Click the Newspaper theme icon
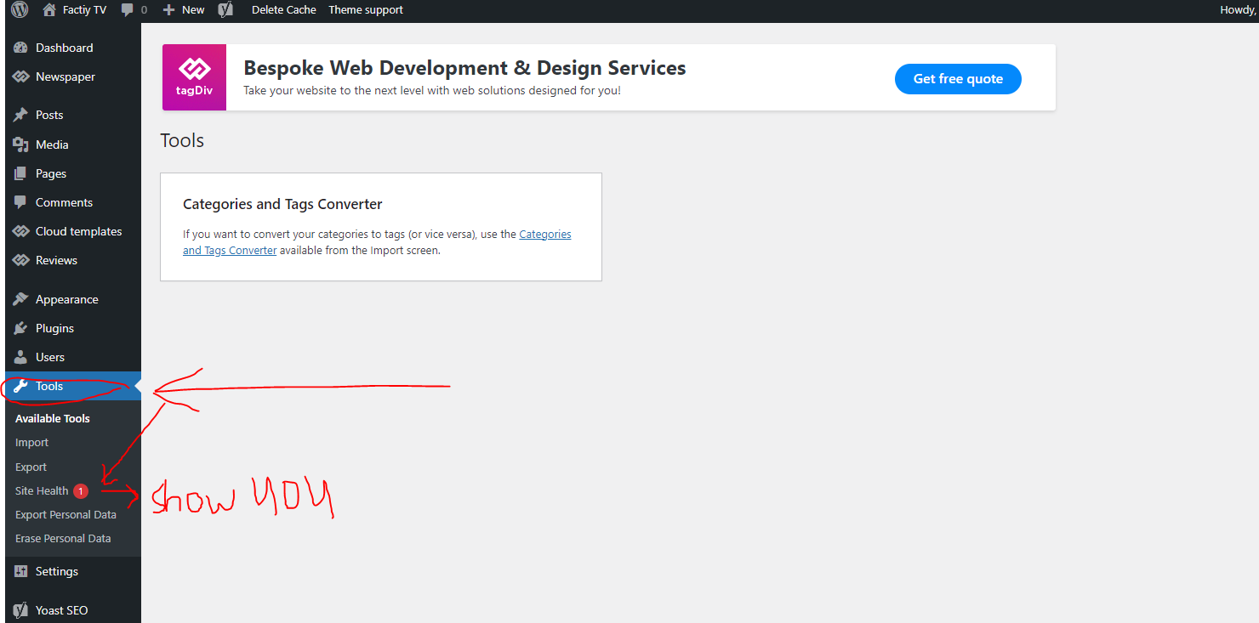Image resolution: width=1259 pixels, height=623 pixels. point(21,76)
